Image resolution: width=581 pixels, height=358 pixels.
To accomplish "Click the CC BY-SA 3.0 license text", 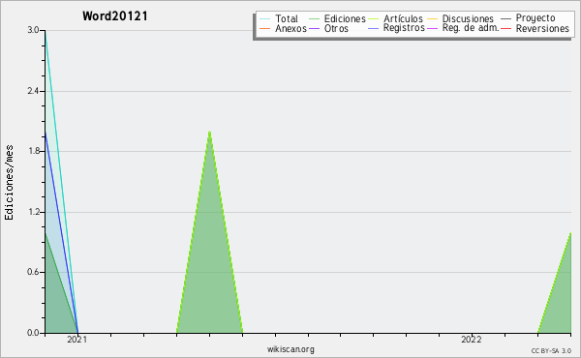I will coord(551,351).
